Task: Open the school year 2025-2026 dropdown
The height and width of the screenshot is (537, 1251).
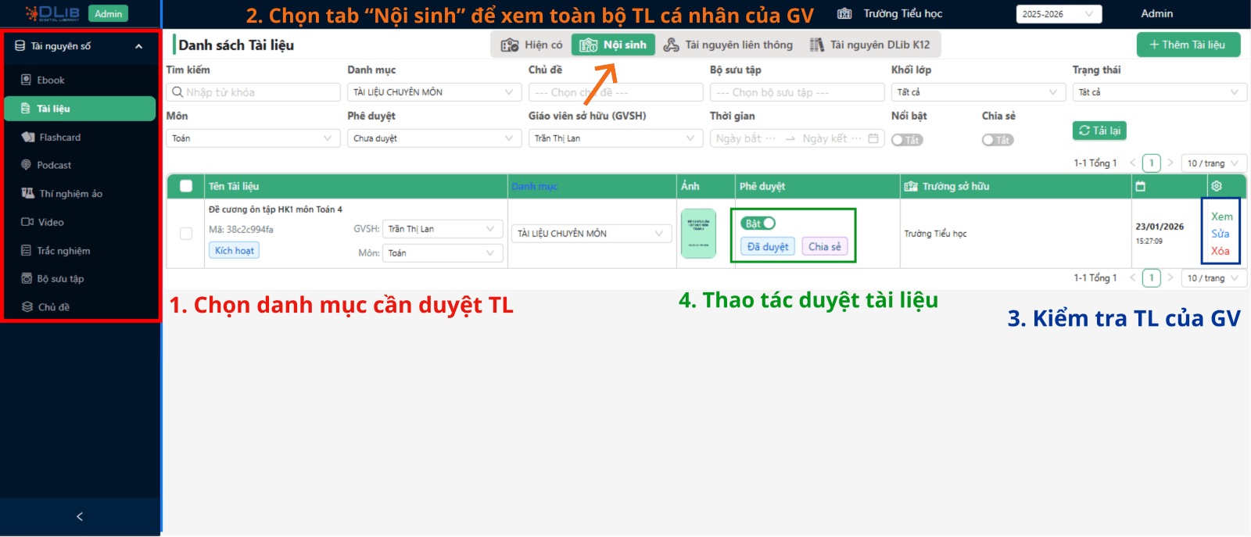Action: click(1058, 14)
